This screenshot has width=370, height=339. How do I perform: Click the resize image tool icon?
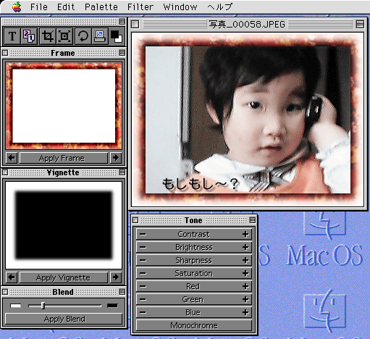click(x=64, y=36)
